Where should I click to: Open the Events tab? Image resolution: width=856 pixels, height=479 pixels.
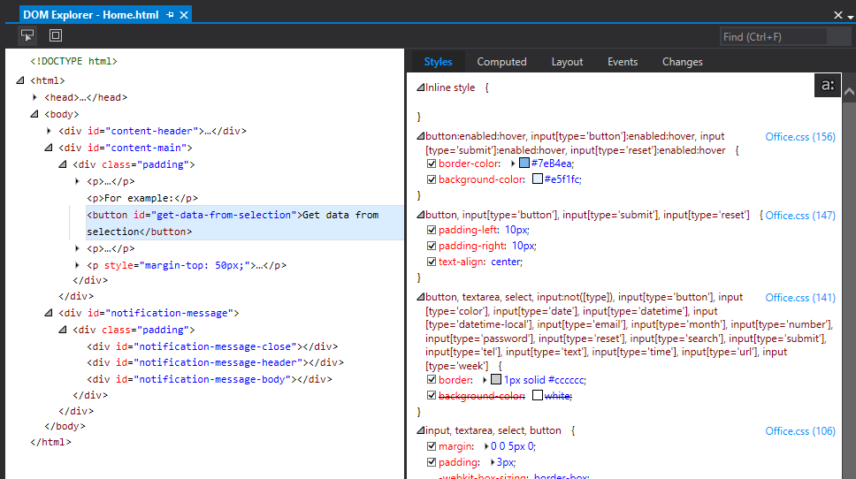[623, 62]
